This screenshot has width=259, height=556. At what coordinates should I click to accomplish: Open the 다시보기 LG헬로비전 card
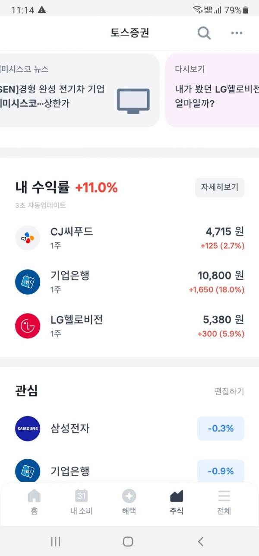(212, 90)
